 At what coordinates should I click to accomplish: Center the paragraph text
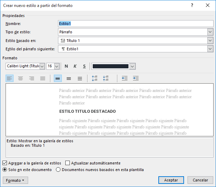20,78
